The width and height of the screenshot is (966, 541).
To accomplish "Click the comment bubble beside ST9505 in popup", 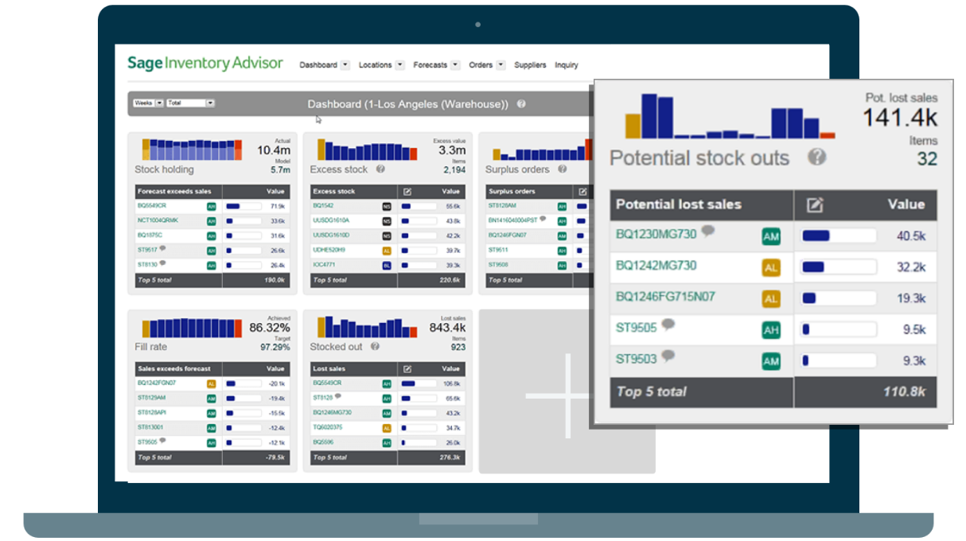I will point(668,325).
